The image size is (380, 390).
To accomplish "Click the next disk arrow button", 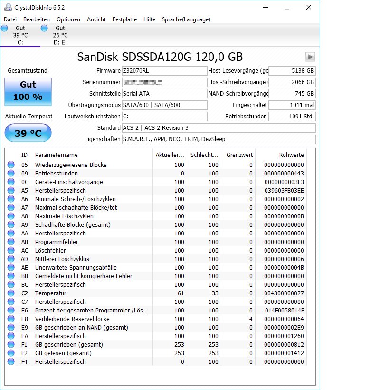I will [310, 57].
